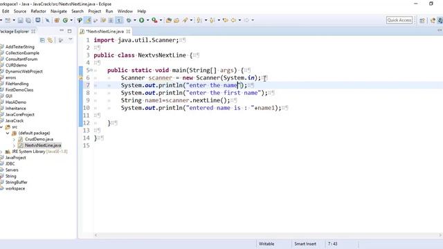Click the Back navigation arrow icon
The height and width of the screenshot is (249, 443).
pos(234,20)
